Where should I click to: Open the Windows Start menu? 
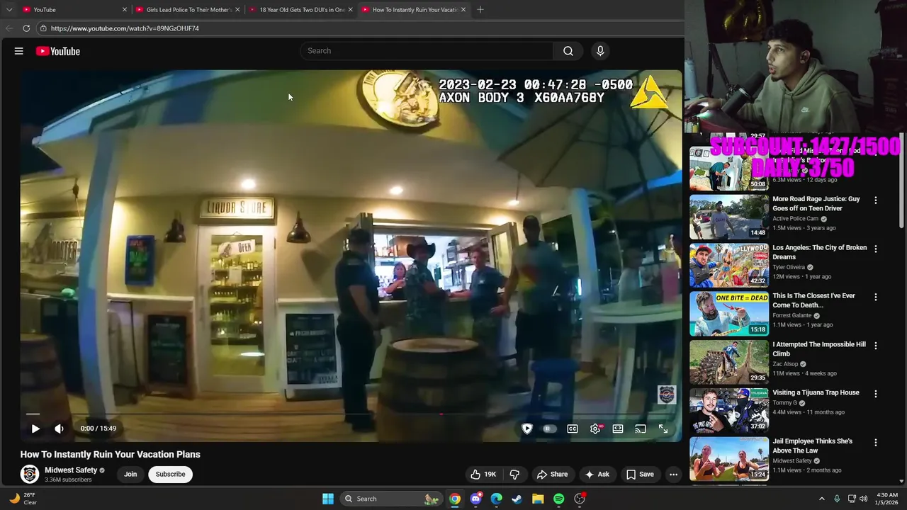tap(327, 499)
